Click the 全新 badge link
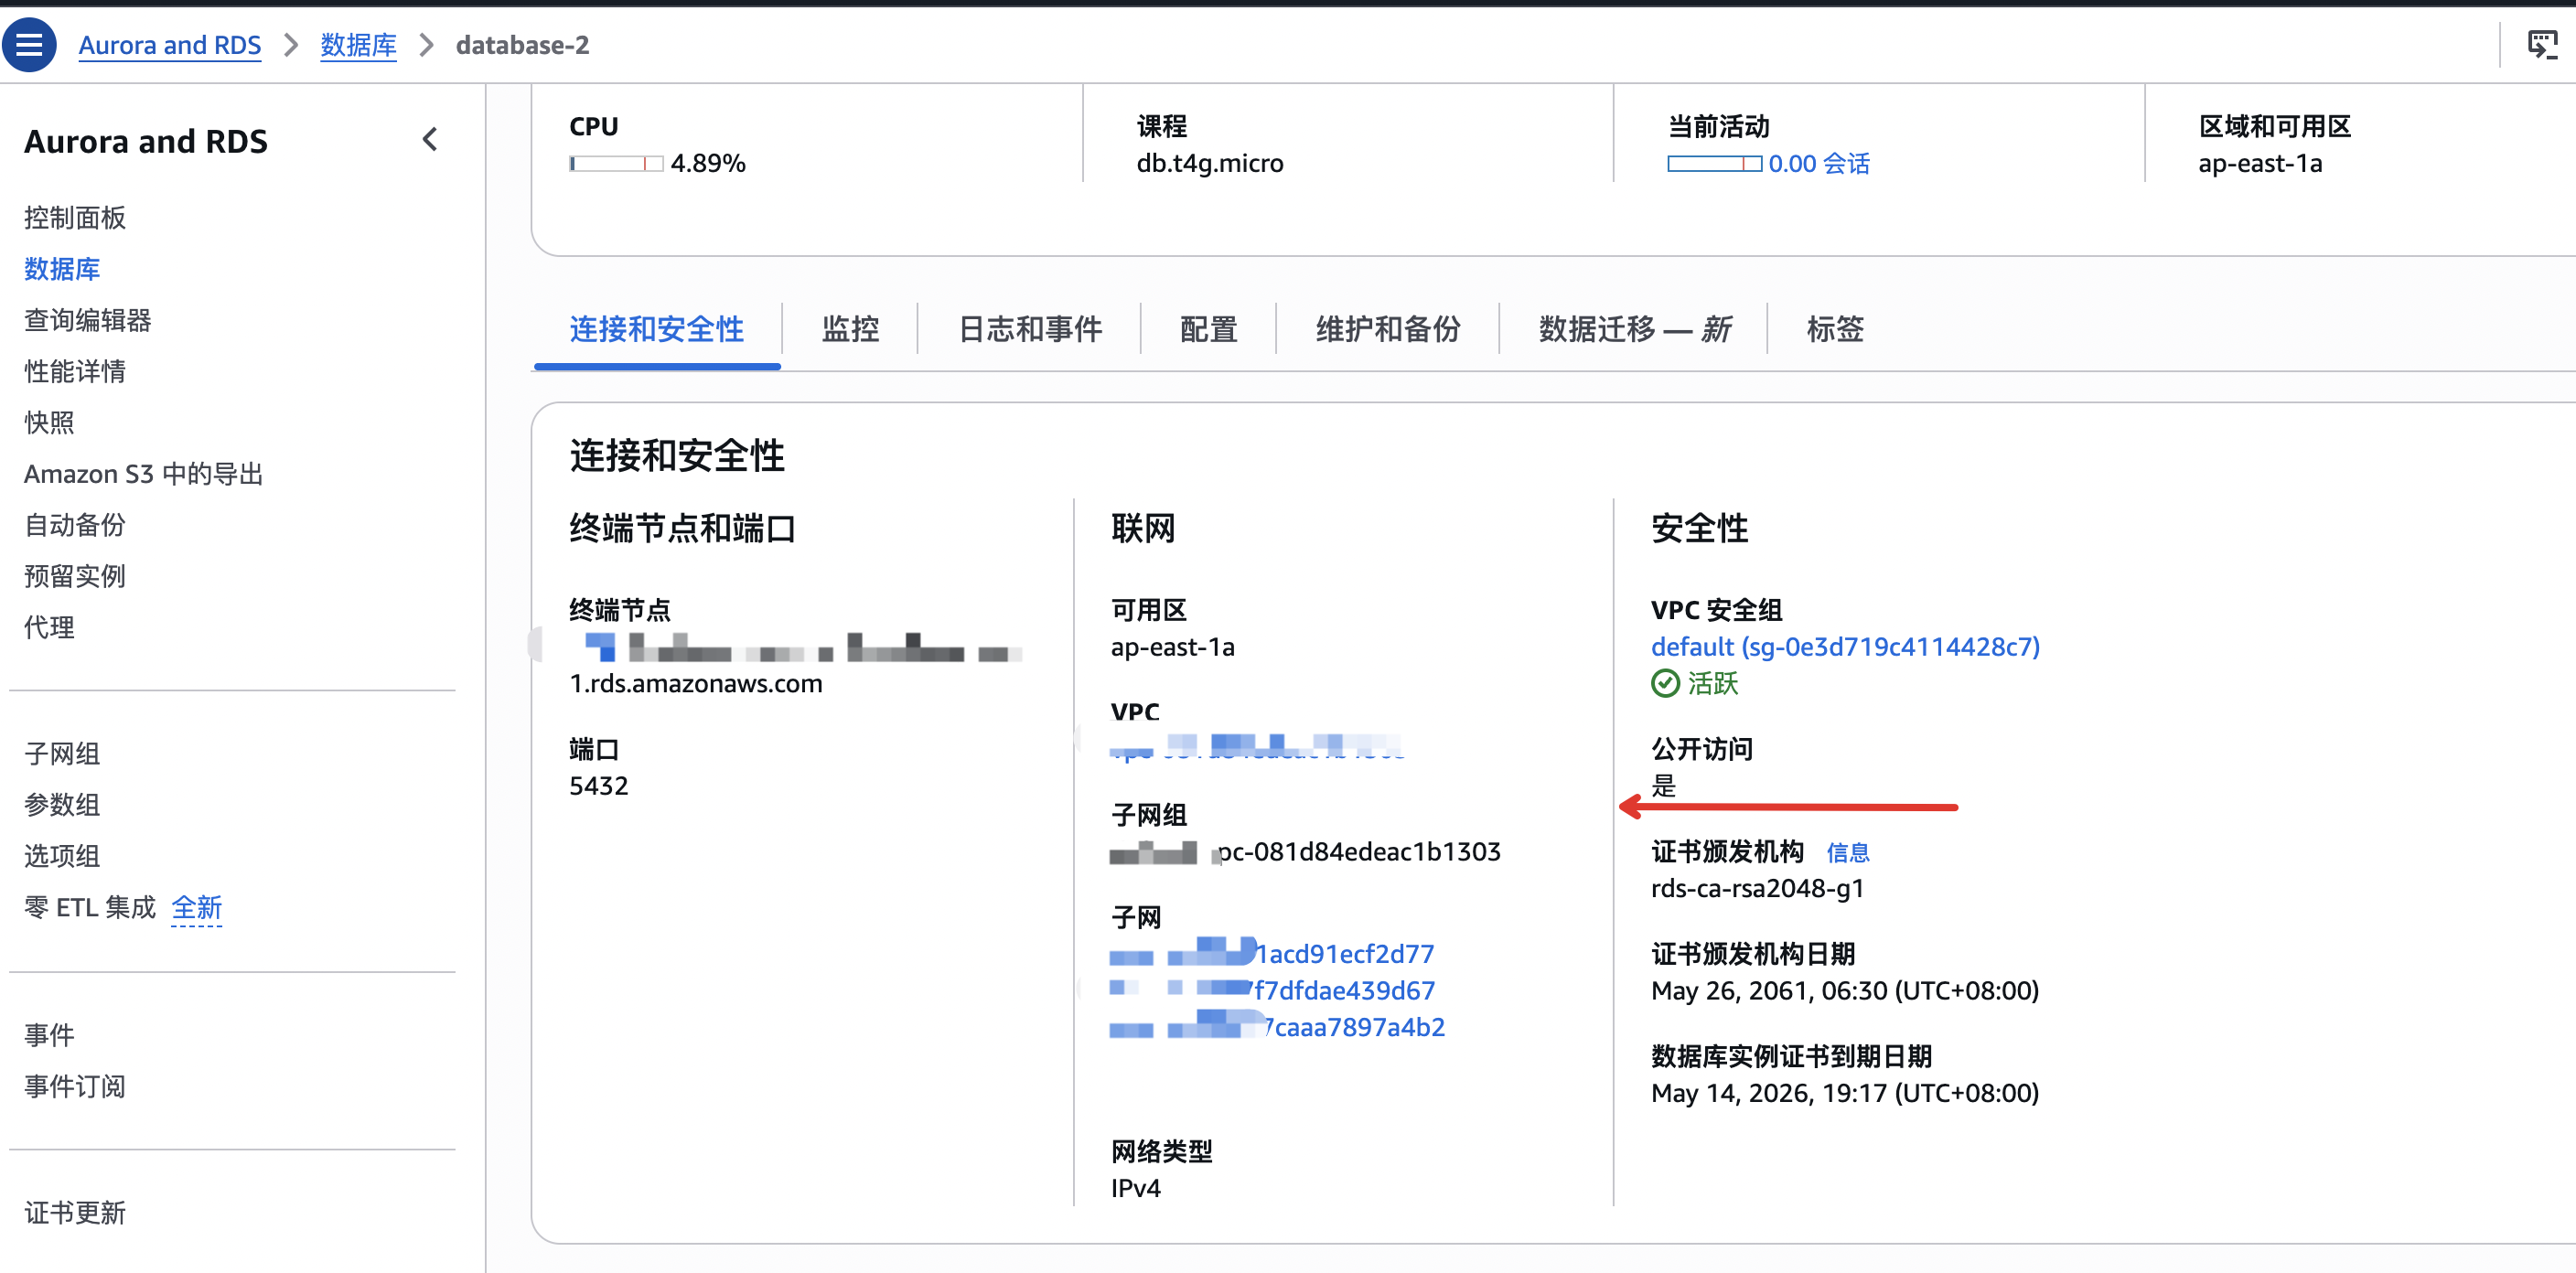Viewport: 2576px width, 1273px height. (x=197, y=908)
